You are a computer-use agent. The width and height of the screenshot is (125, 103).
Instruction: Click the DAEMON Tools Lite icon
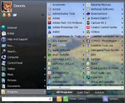point(88,45)
